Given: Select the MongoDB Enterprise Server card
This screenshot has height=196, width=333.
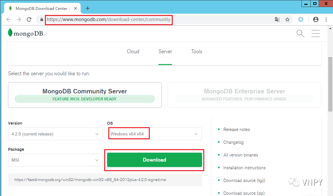Looking at the screenshot, I should pos(244,95).
